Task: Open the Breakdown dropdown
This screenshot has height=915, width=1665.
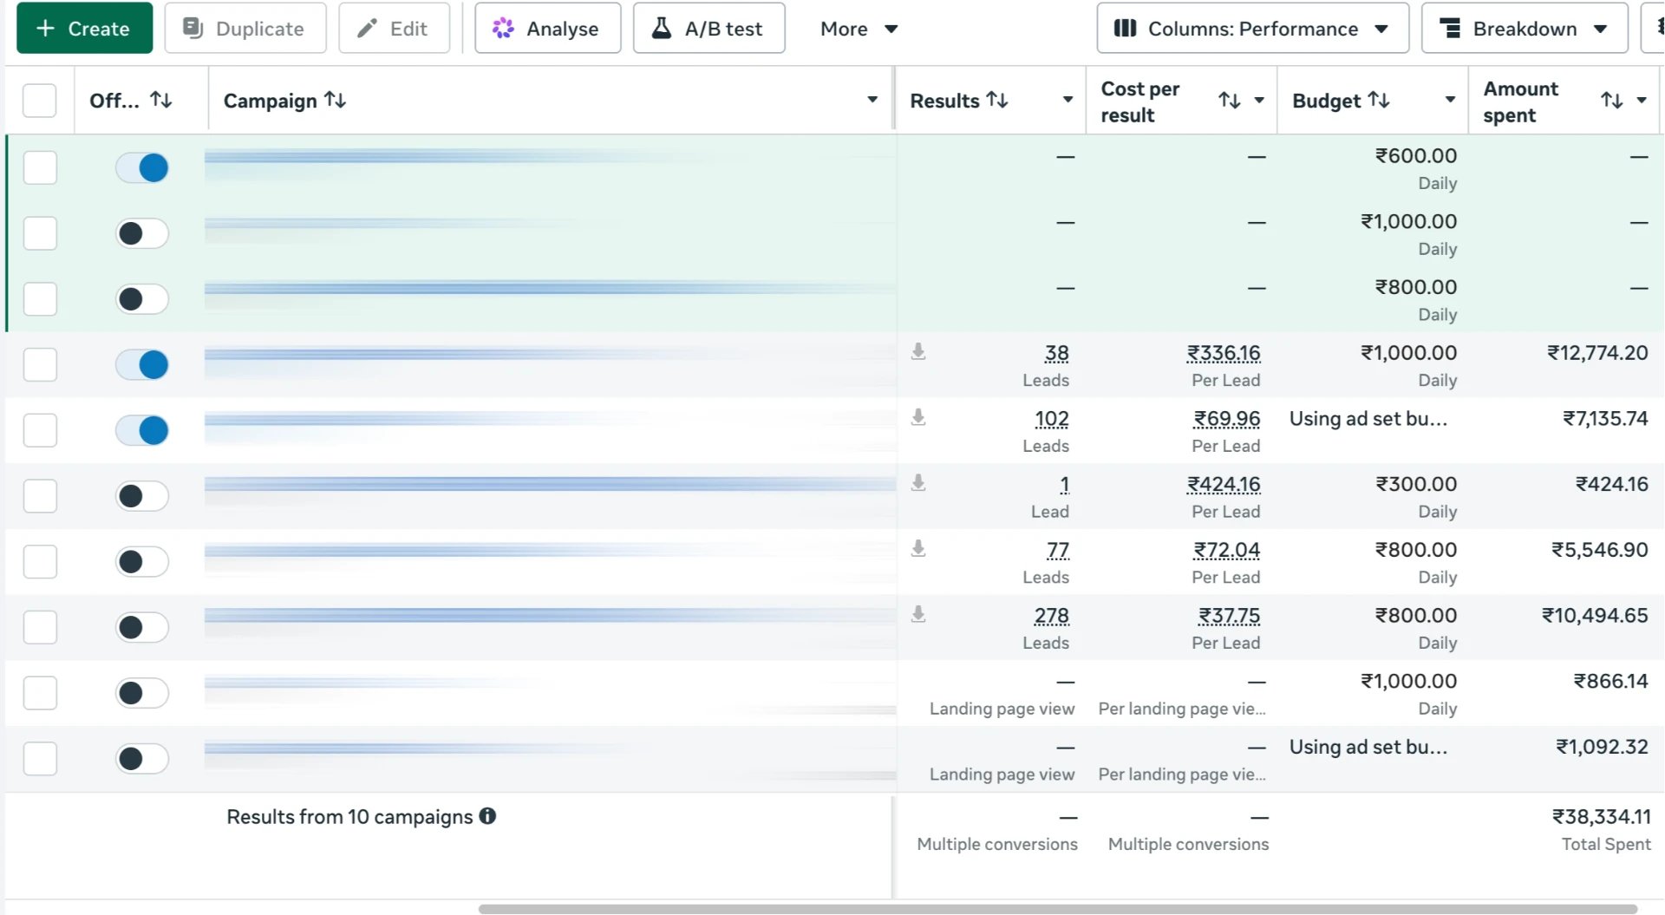Action: [x=1525, y=29]
